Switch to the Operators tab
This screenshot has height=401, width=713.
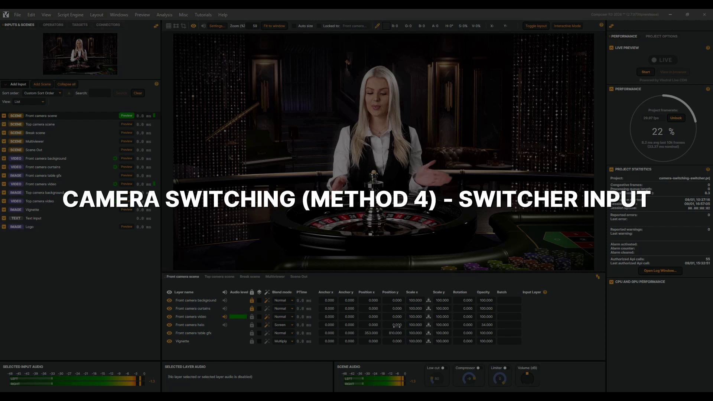pos(53,25)
